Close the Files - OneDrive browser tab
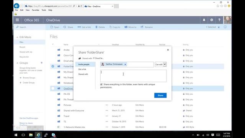 [112, 6]
